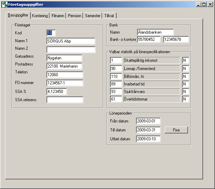This screenshot has height=189, width=215.
Task: Close the Företagsuppgifter window
Action: [x=210, y=4]
